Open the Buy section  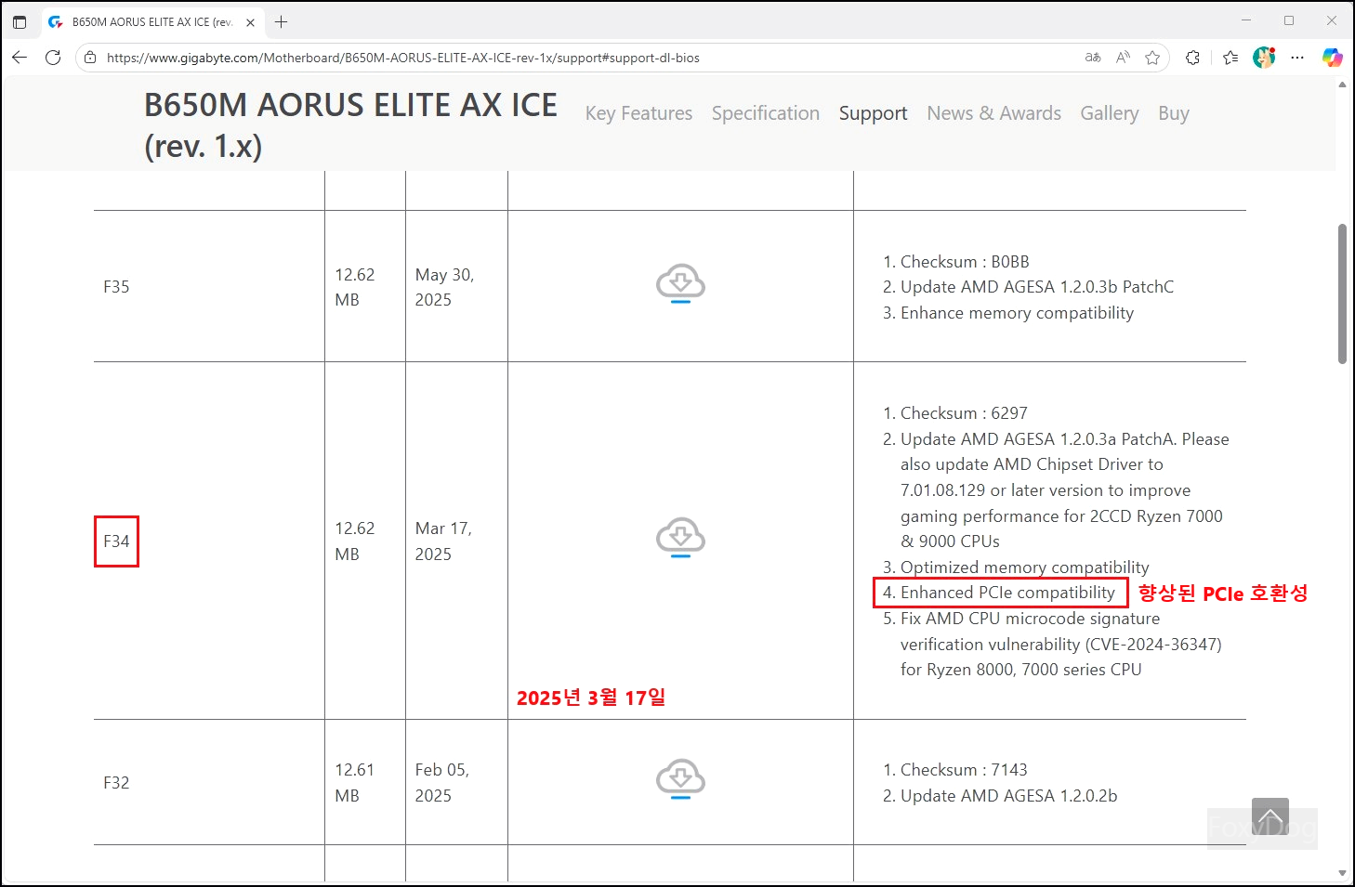coord(1174,113)
